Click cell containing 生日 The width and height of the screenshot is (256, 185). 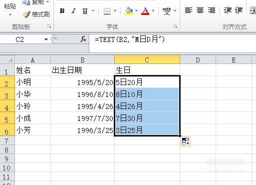[147, 70]
